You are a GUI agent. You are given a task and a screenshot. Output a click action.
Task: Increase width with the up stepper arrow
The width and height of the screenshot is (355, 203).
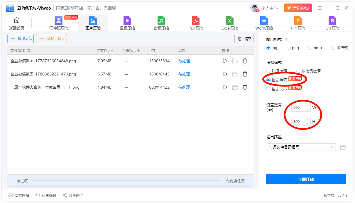pyautogui.click(x=307, y=106)
